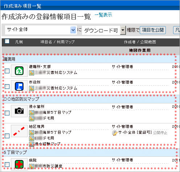Check the box for 市役所 row
Screen dimensions: 180x172
7,86
